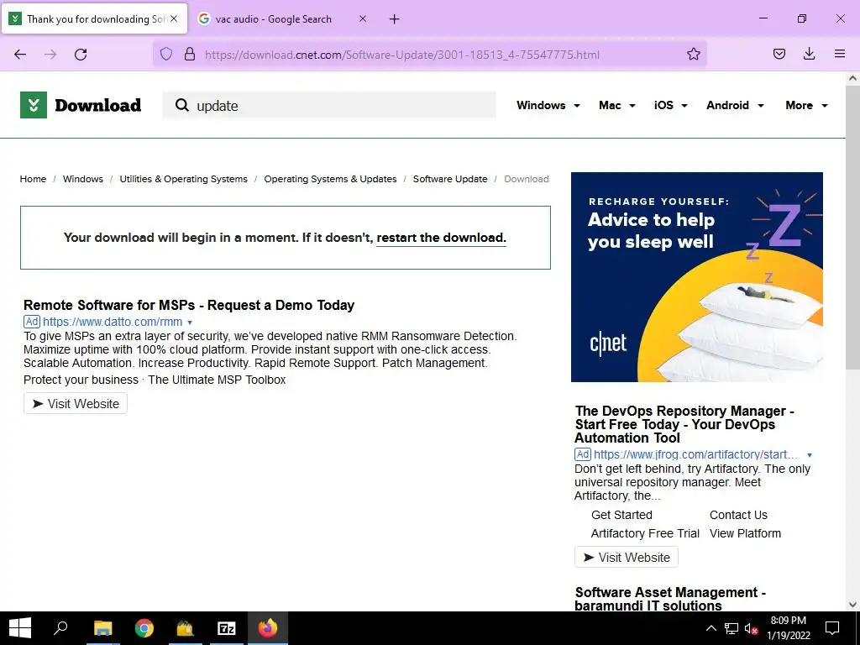Go back using the browser back arrow

coord(20,55)
